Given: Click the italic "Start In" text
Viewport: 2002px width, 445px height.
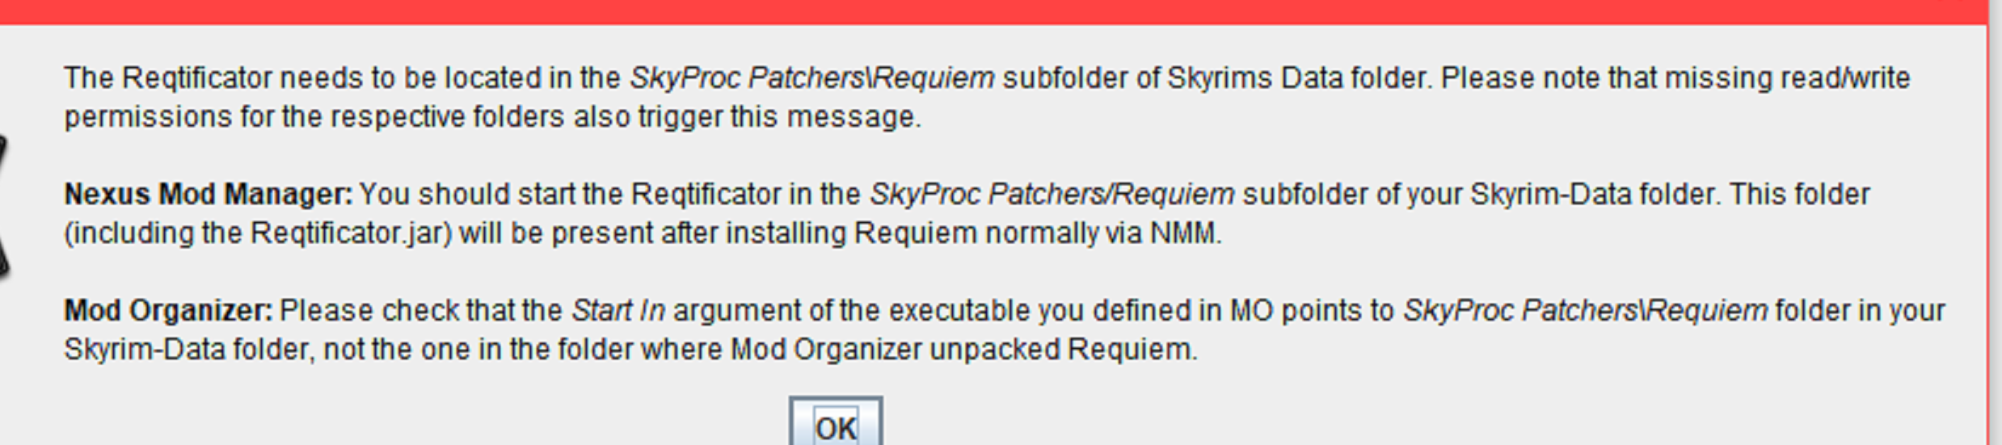Looking at the screenshot, I should [x=618, y=311].
